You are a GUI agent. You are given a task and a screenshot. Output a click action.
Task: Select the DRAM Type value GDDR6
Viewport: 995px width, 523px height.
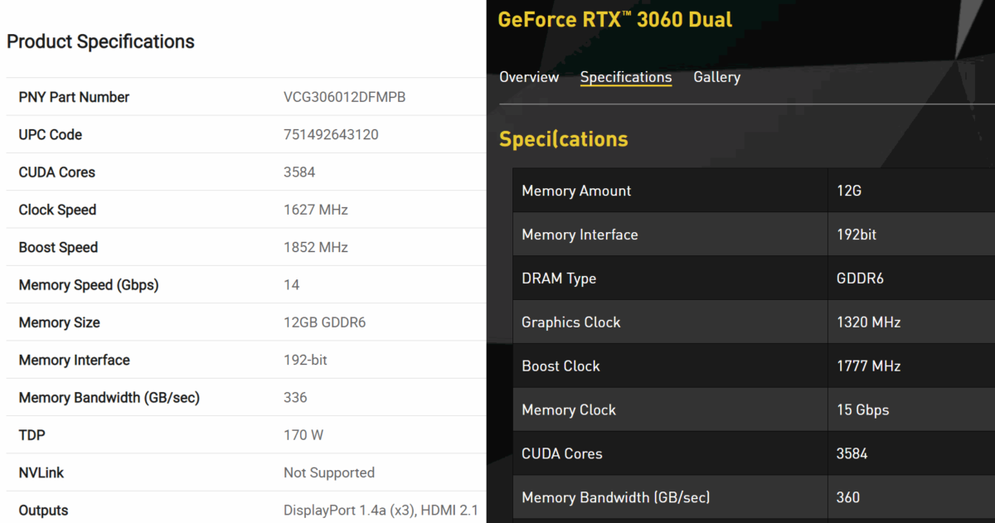860,278
